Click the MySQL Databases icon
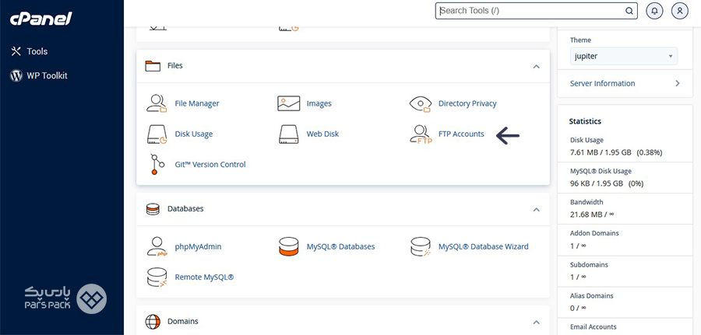701x335 pixels. coord(288,246)
